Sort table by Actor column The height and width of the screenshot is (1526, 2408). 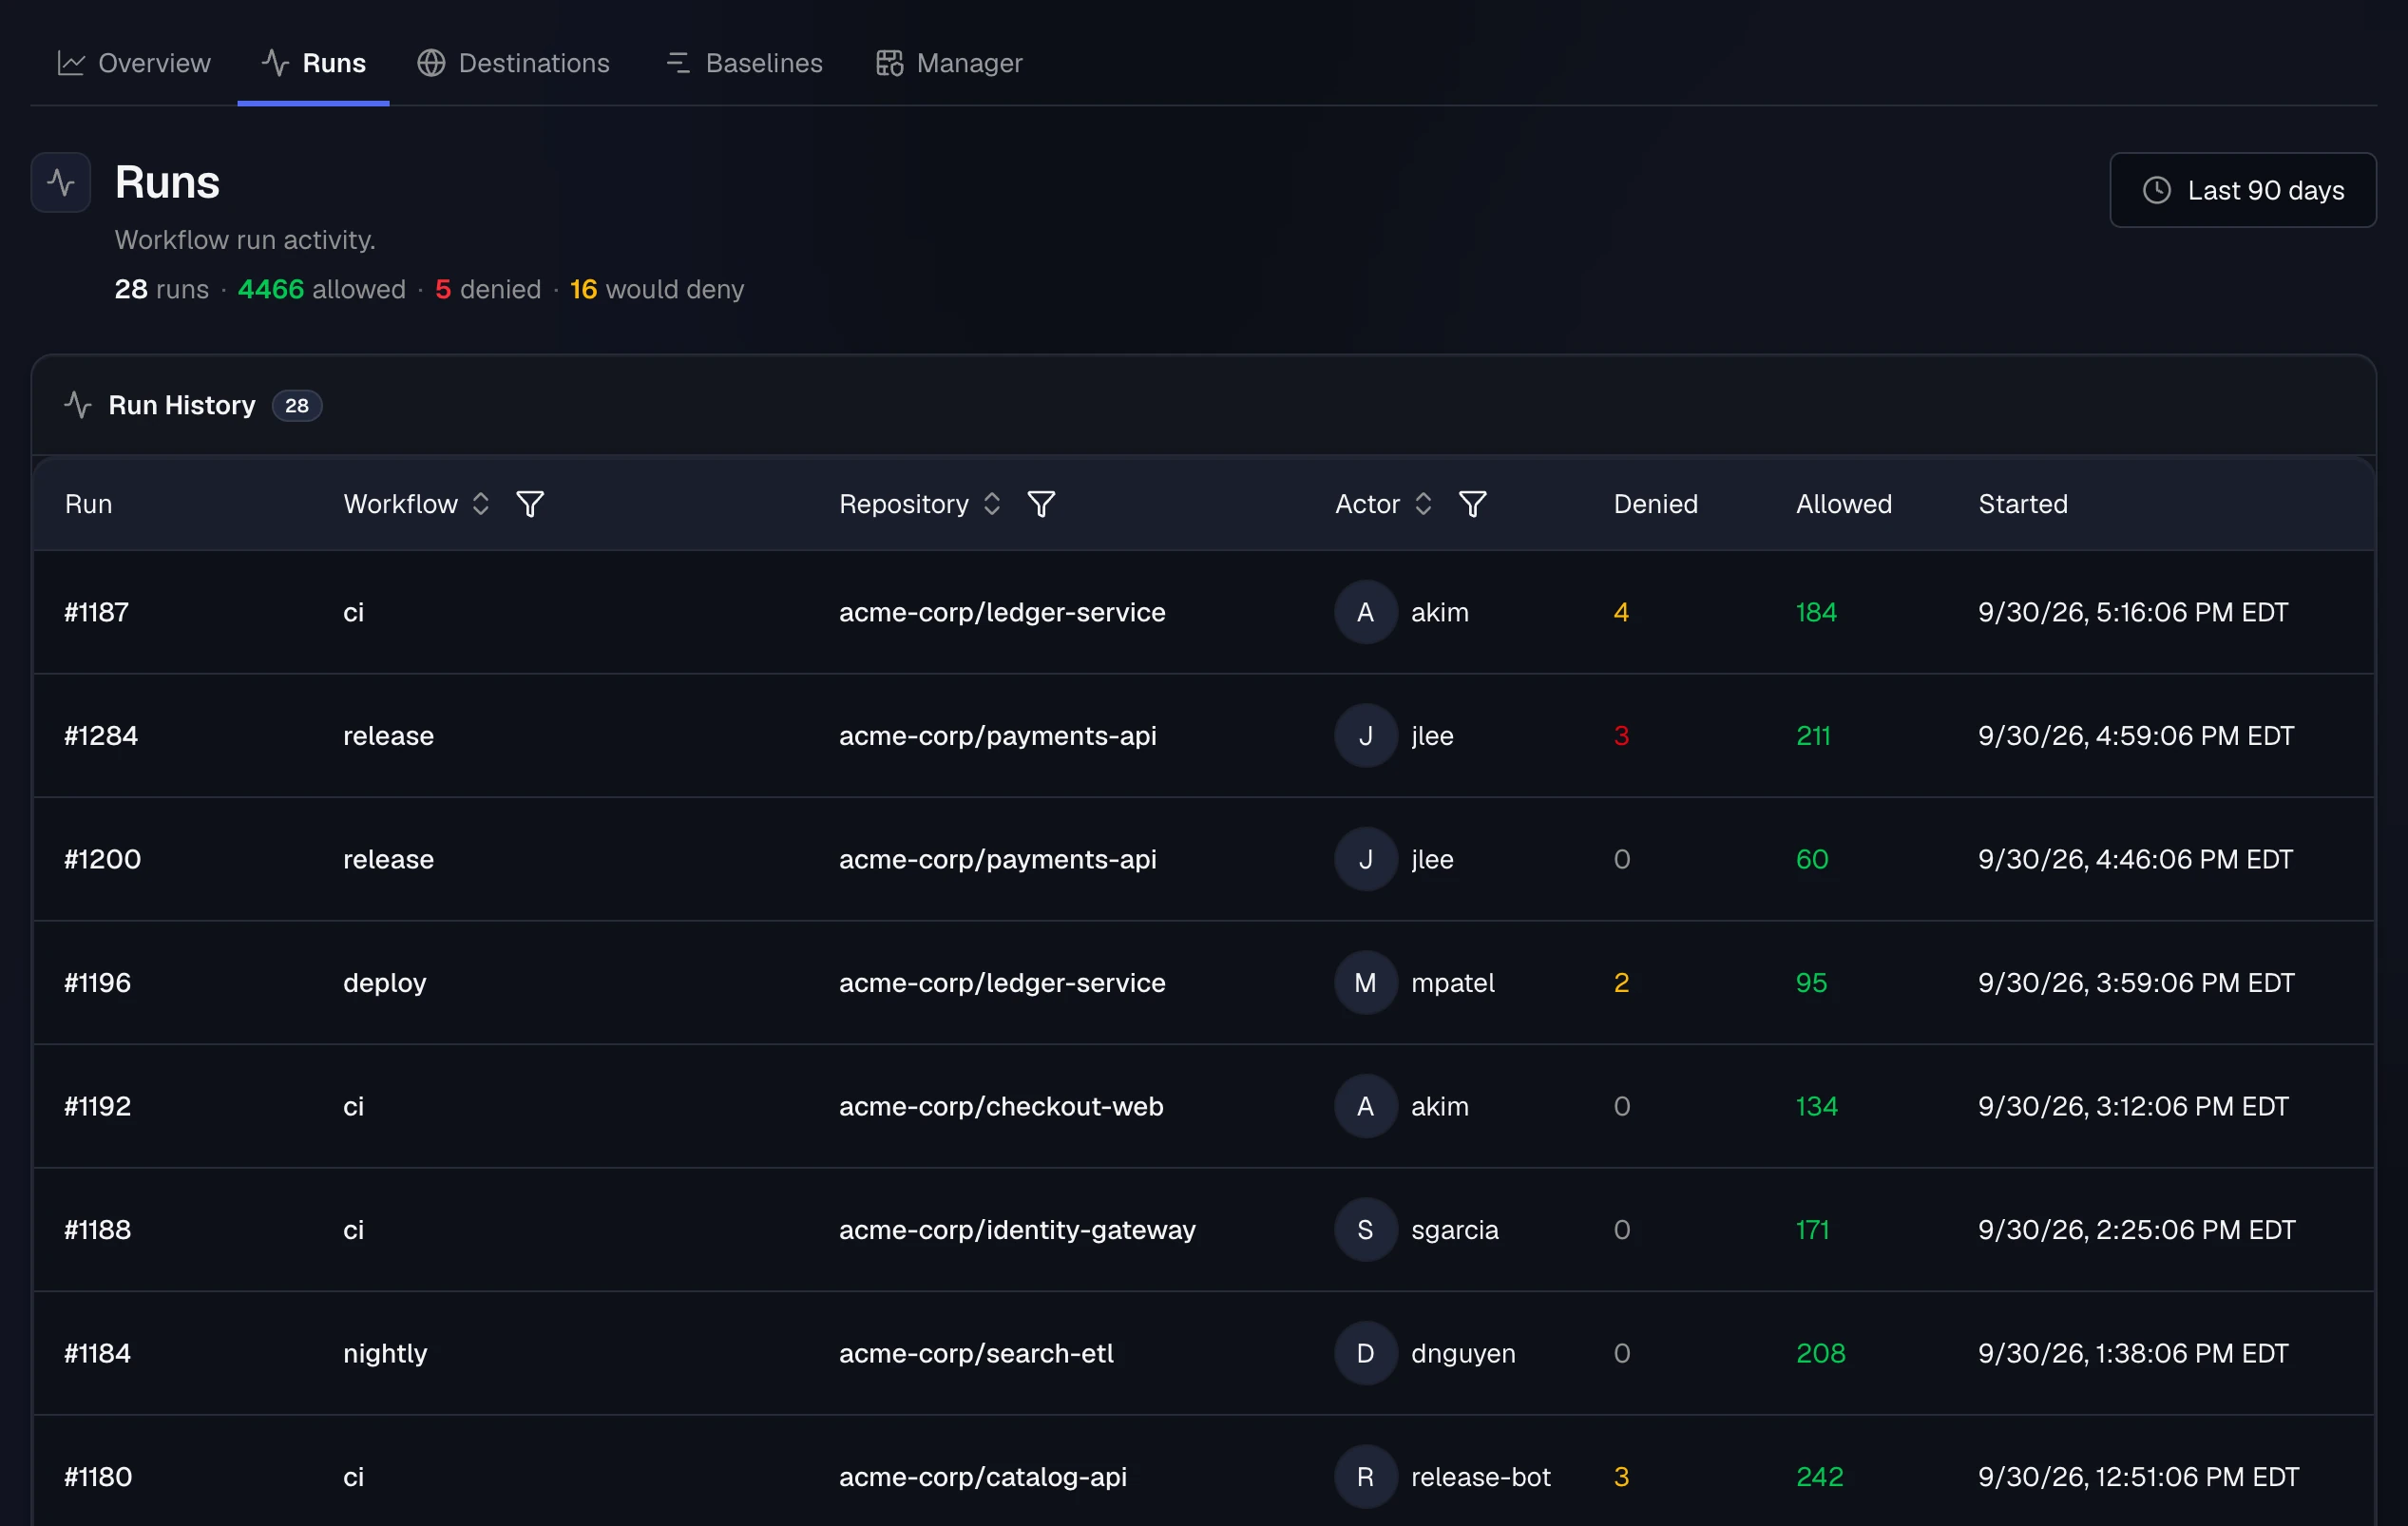click(x=1423, y=504)
